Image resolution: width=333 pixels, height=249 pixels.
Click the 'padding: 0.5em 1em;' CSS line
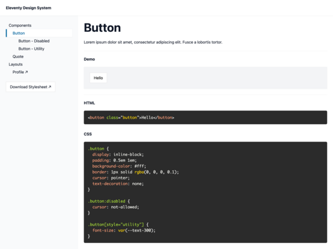[x=114, y=160]
